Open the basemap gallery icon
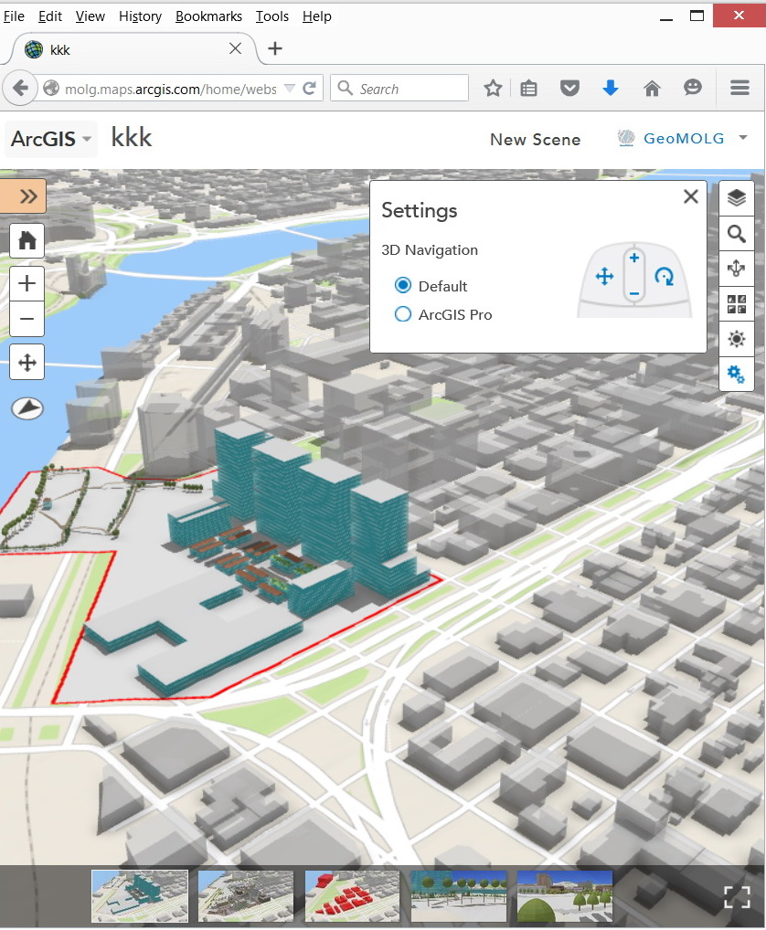Image resolution: width=766 pixels, height=930 pixels. [736, 304]
